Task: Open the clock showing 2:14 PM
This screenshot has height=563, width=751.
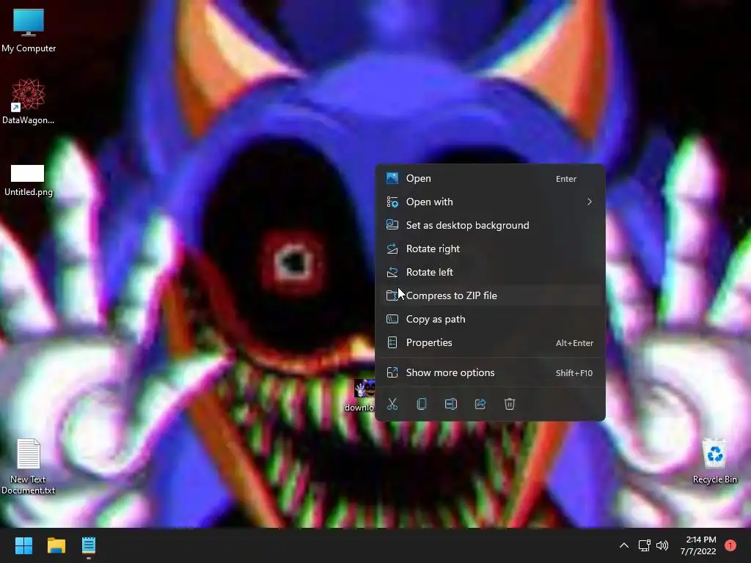Action: tap(698, 545)
